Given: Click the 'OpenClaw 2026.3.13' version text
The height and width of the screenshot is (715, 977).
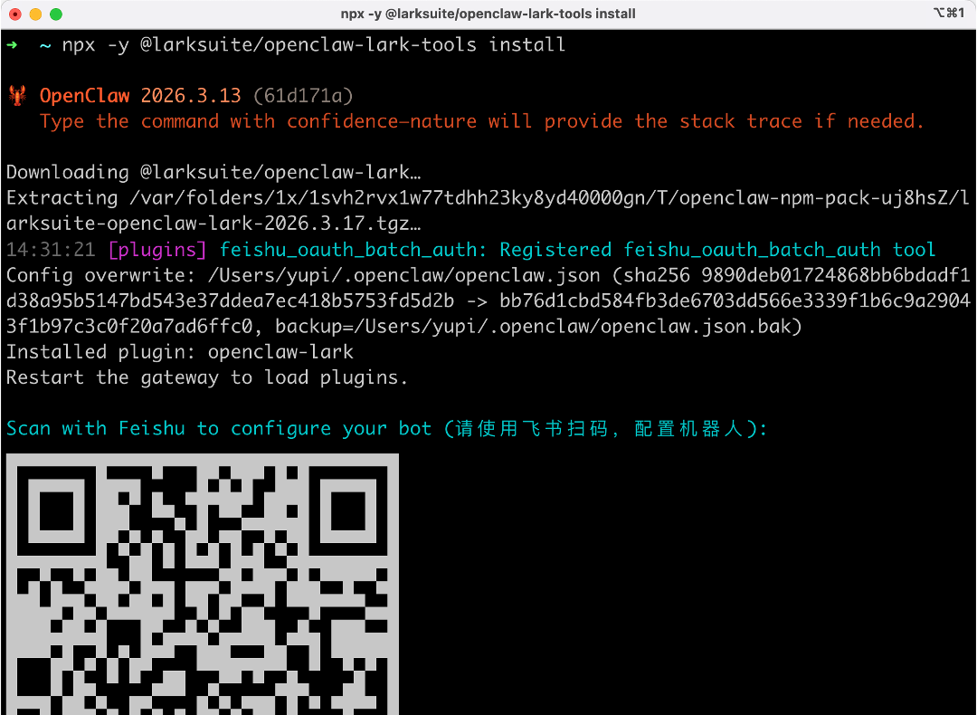Looking at the screenshot, I should [140, 95].
